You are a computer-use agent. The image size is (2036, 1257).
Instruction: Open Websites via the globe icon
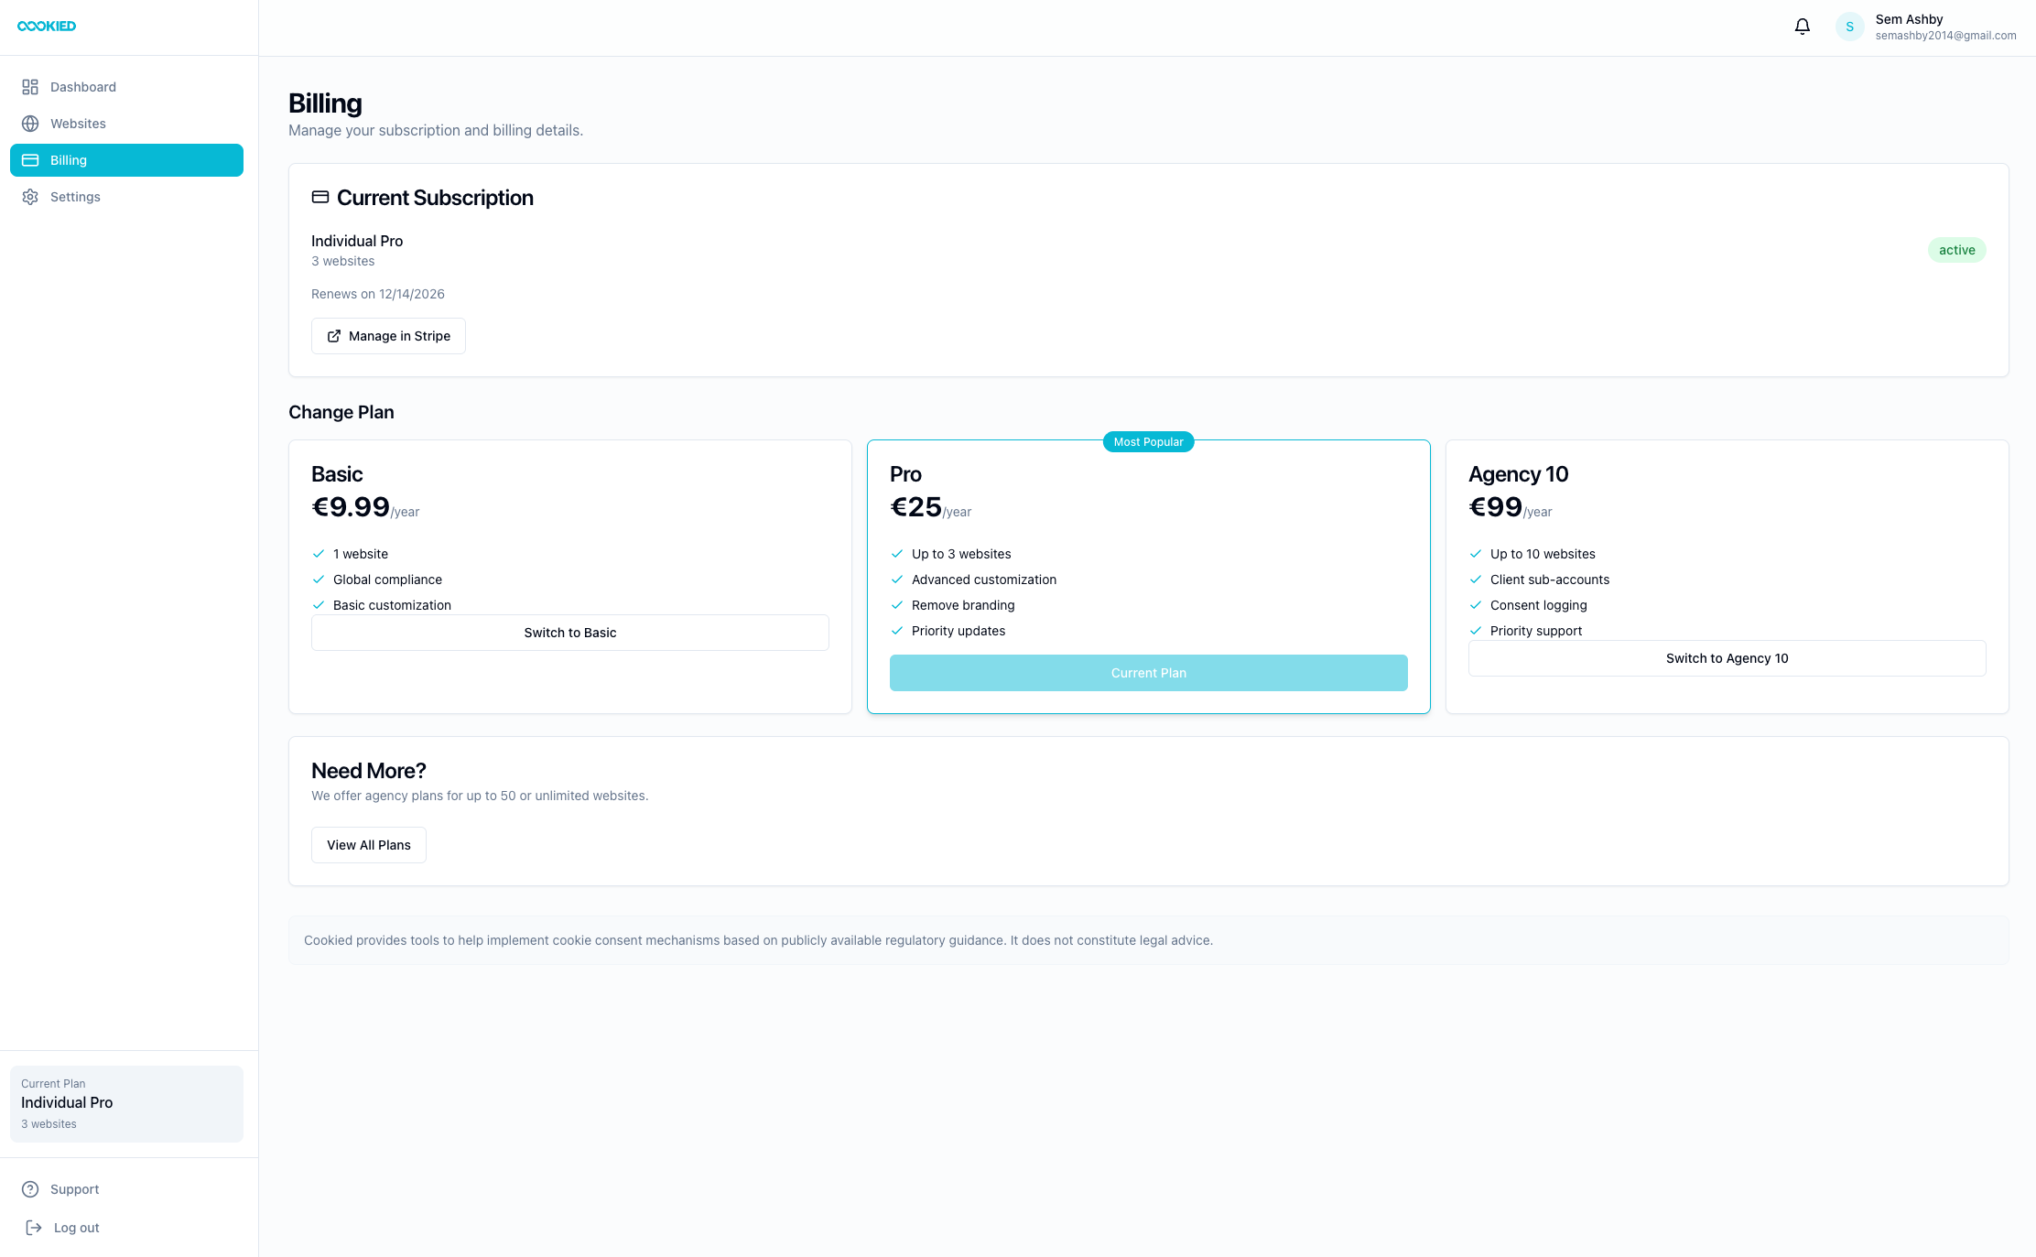coord(30,123)
